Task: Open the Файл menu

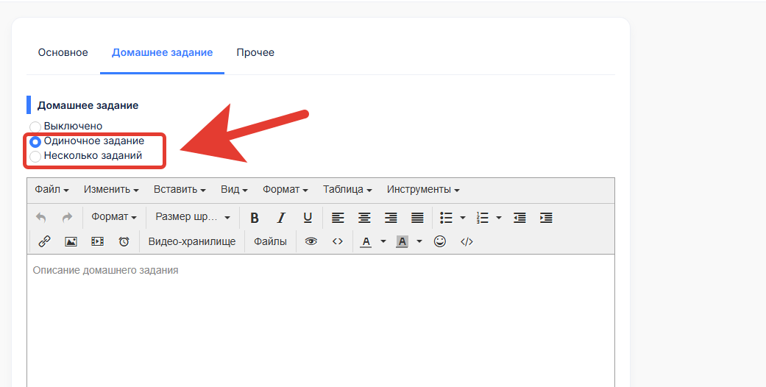Action: (x=52, y=190)
